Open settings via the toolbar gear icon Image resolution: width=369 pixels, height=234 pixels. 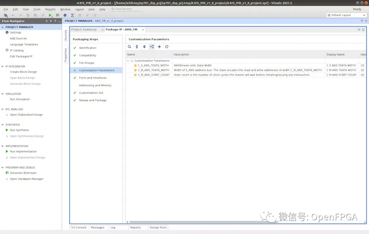tap(65, 15)
